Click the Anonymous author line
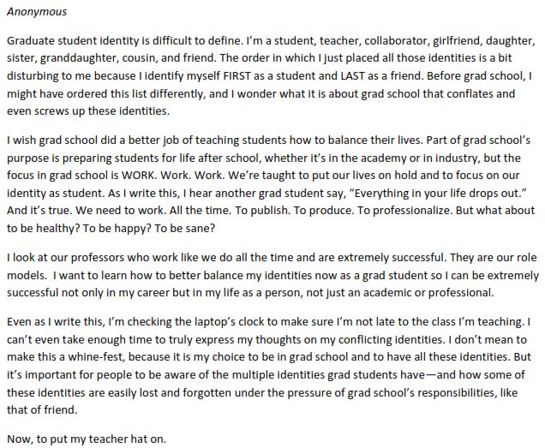This screenshot has height=448, width=545. (37, 13)
